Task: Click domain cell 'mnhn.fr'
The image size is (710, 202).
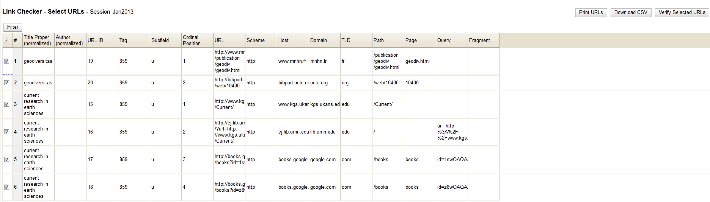Action: [325, 61]
